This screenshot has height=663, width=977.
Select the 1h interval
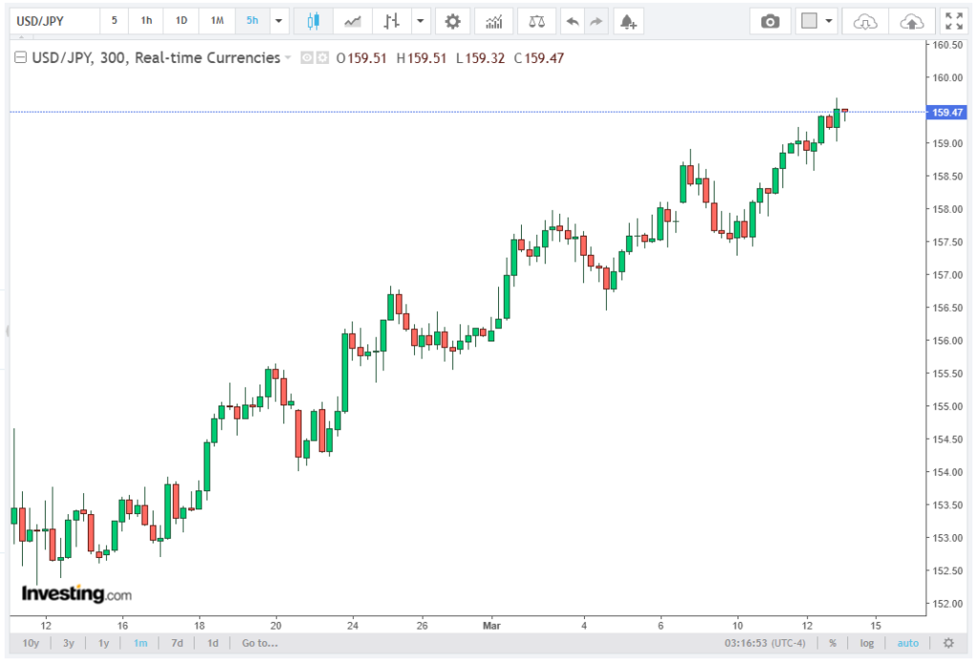tap(147, 21)
